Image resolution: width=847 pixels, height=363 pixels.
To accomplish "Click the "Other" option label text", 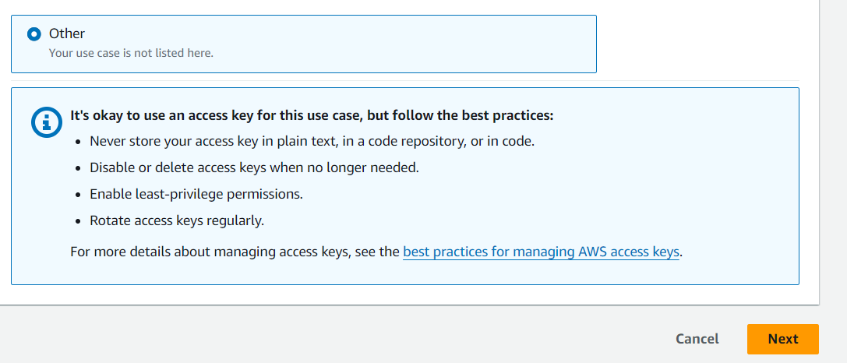I will [67, 33].
